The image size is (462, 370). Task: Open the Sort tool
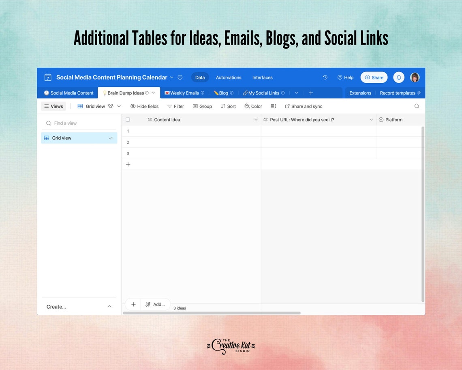228,106
